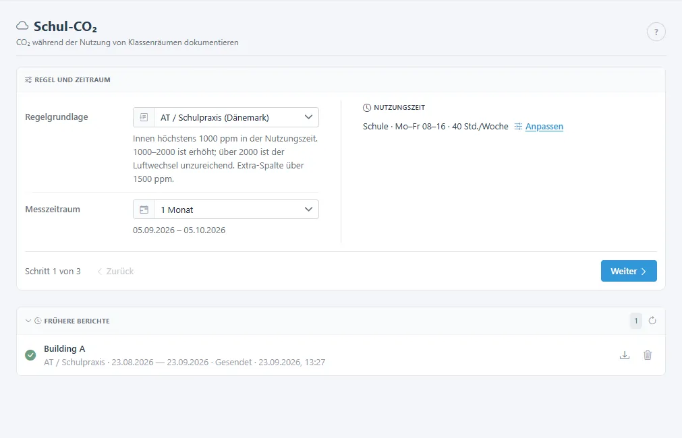Click the Regelgrundlage label
The image size is (682, 438).
click(57, 117)
